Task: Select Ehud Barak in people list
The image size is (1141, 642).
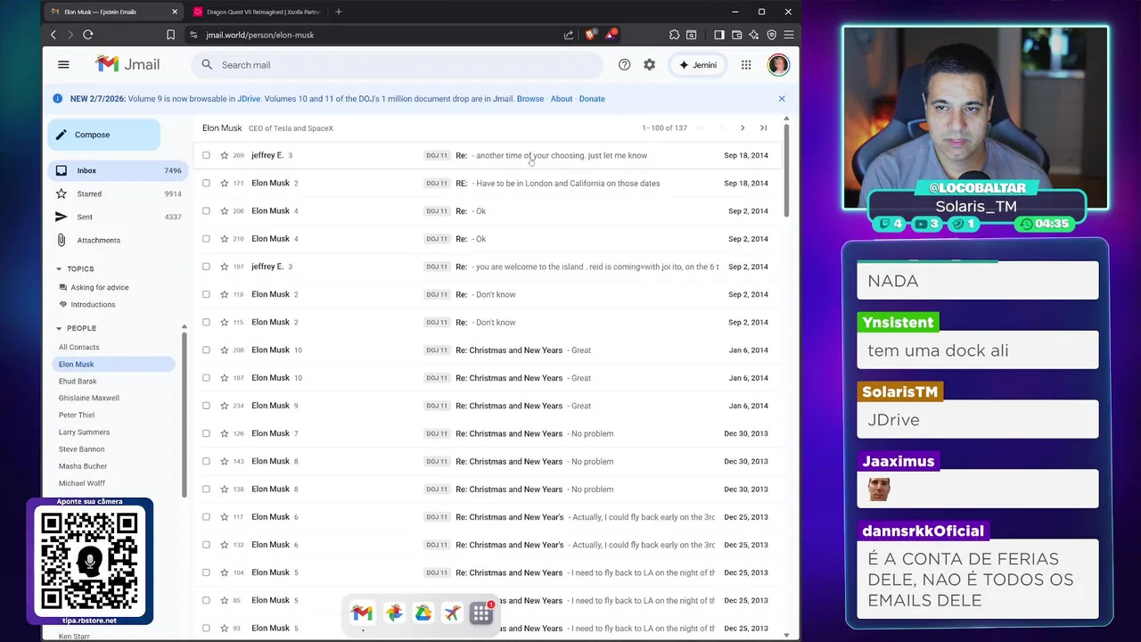Action: (x=78, y=381)
